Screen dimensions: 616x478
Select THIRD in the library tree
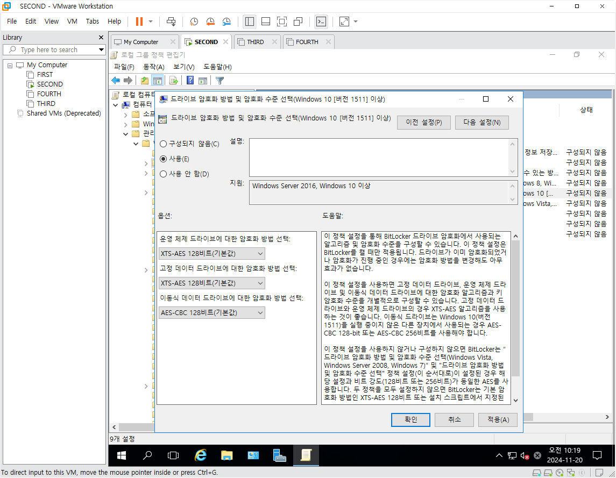pos(46,104)
